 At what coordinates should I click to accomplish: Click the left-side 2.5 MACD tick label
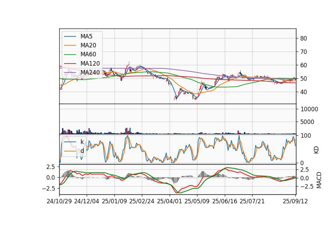[x=51, y=167]
